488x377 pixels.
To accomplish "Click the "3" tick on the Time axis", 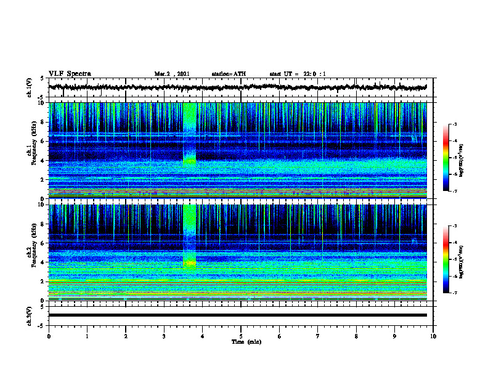I will click(x=164, y=336).
